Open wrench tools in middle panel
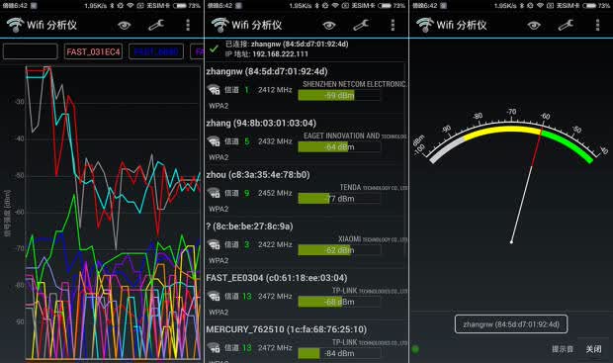Viewport: 613px width, 363px height. coord(361,25)
